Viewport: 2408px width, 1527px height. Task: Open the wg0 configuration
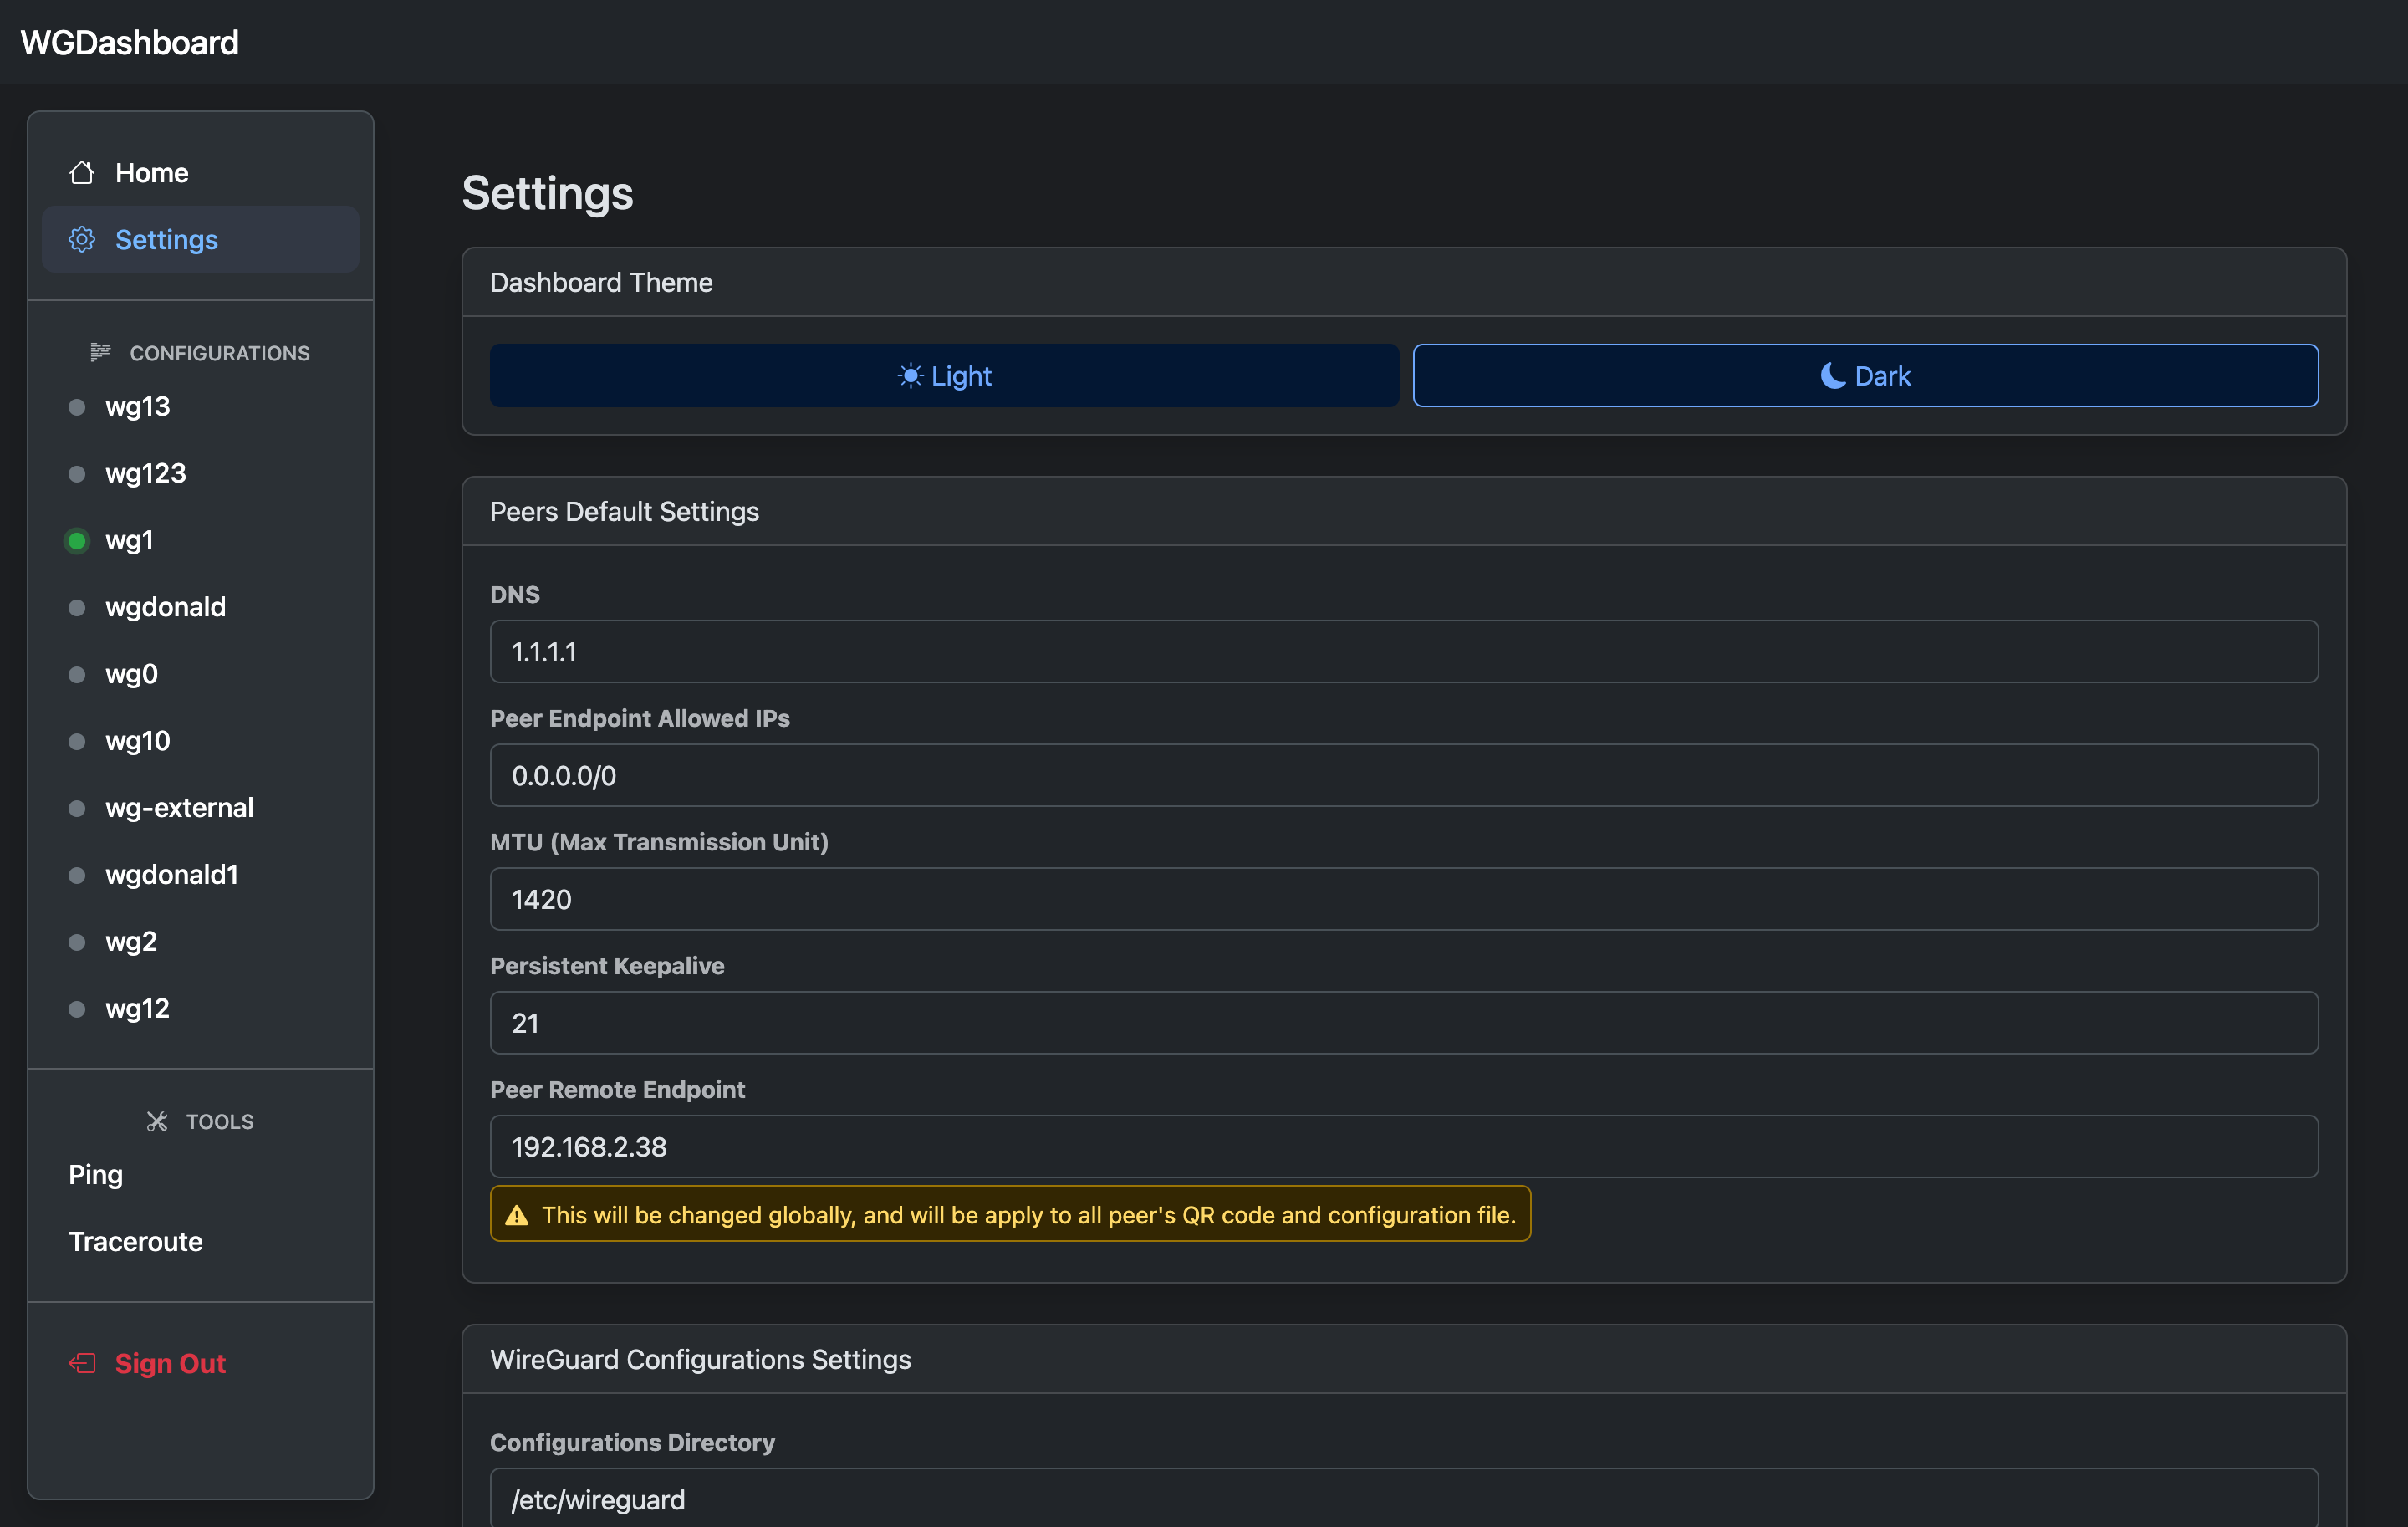tap(200, 675)
